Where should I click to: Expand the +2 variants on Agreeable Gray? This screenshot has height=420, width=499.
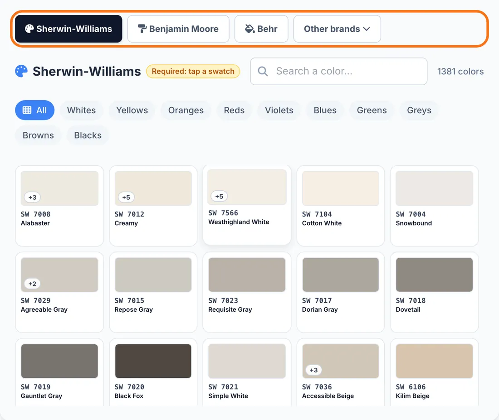(33, 284)
